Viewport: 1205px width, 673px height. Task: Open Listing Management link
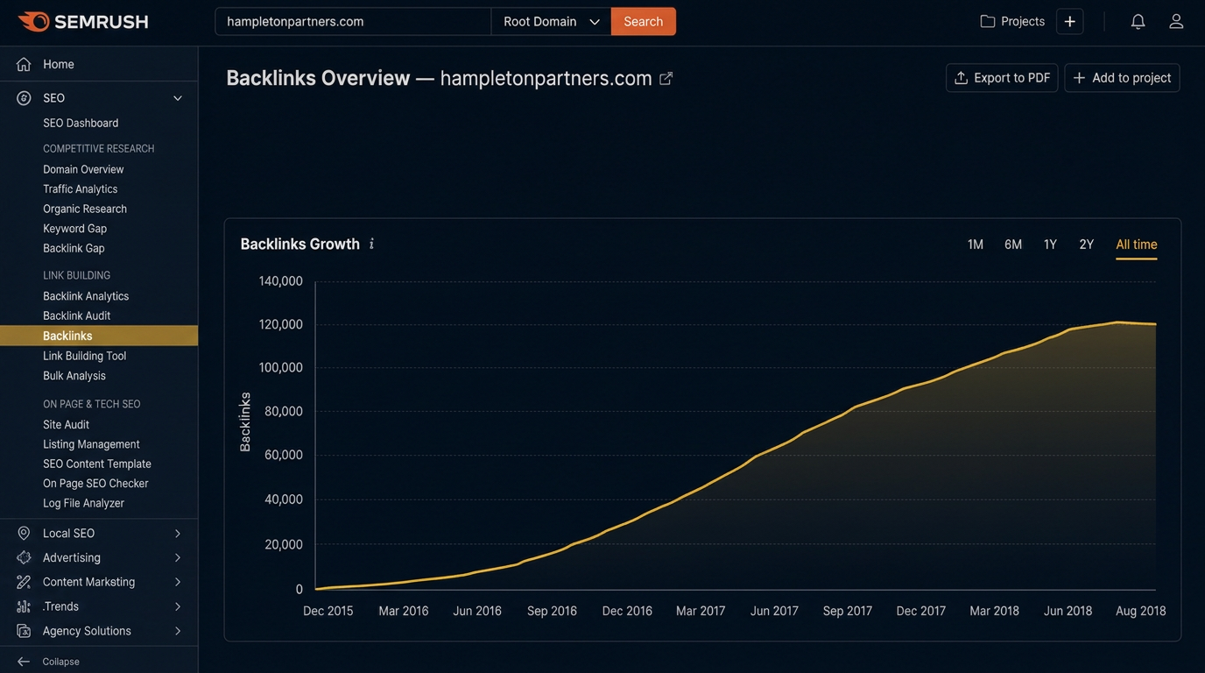(x=91, y=444)
